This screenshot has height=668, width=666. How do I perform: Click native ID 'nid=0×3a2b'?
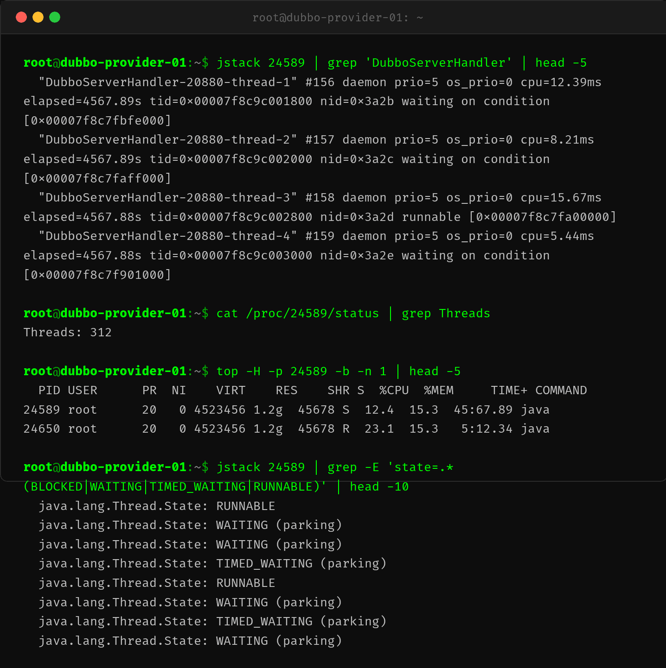(x=357, y=101)
